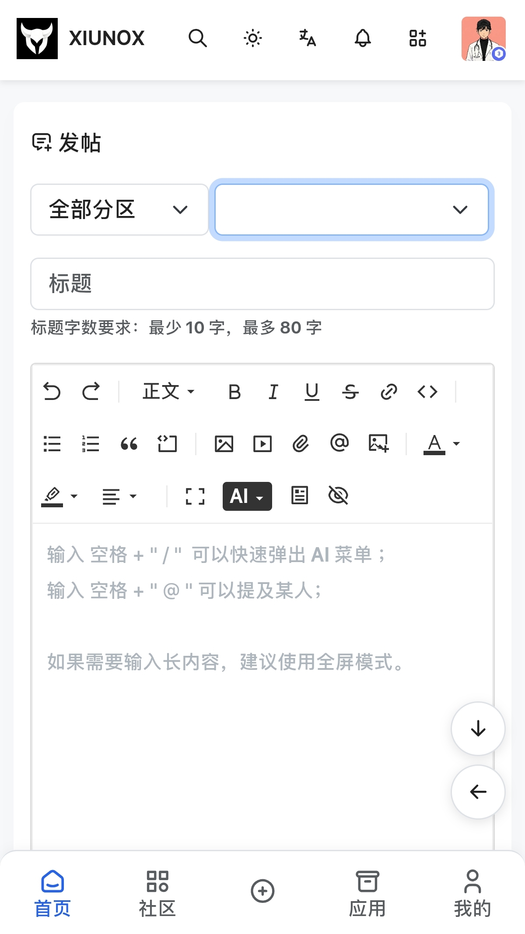Image resolution: width=525 pixels, height=934 pixels.
Task: Insert a video with the play-box icon
Action: click(x=262, y=444)
